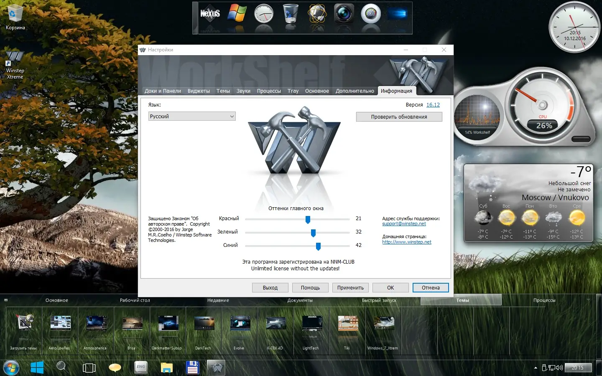Open the support@winstep.net email link

[404, 224]
